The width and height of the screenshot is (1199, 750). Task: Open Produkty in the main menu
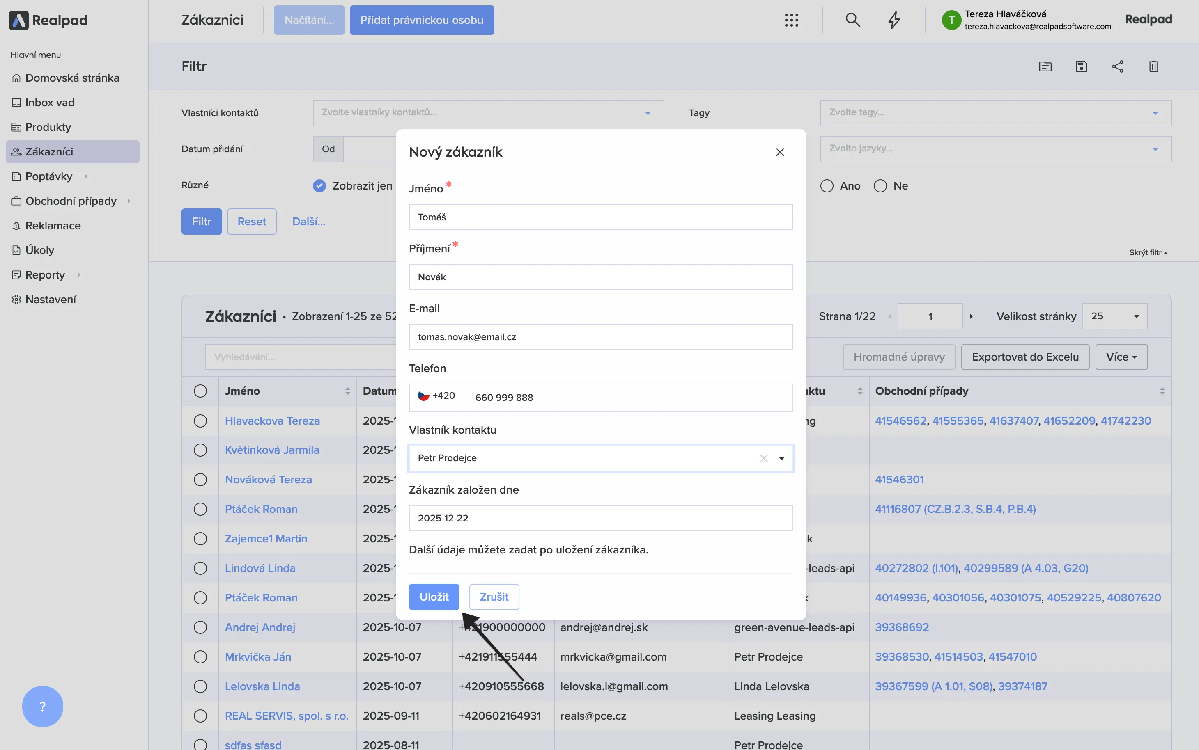48,127
